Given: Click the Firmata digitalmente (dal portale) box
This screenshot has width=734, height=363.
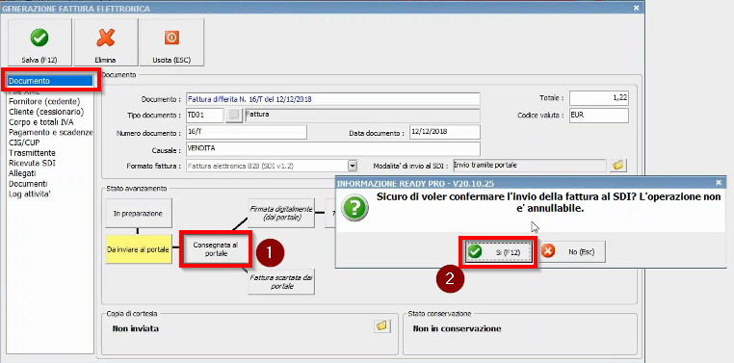Looking at the screenshot, I should click(x=281, y=214).
